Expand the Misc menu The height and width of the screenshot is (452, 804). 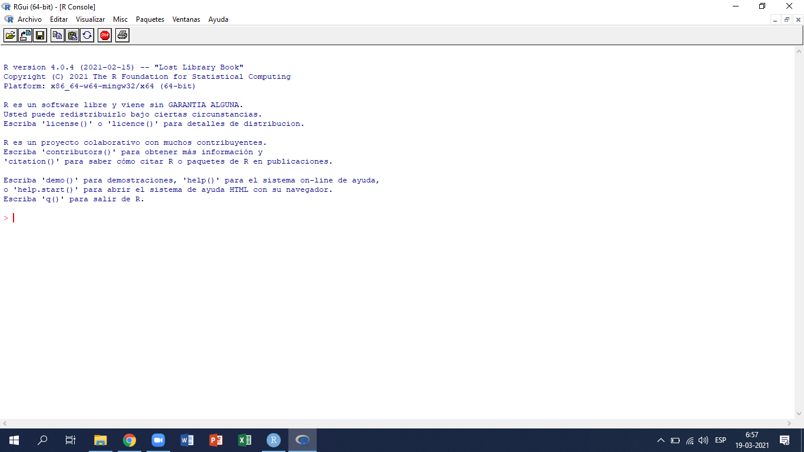[x=120, y=19]
